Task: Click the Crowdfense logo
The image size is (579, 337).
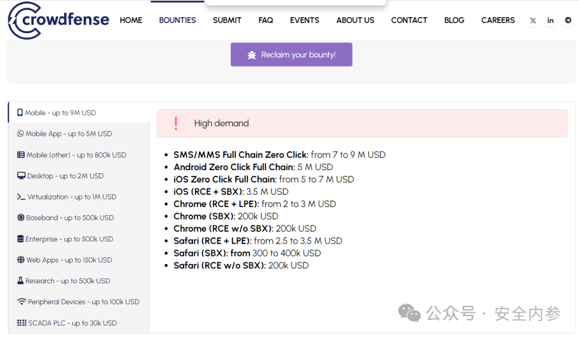Action: pos(58,20)
